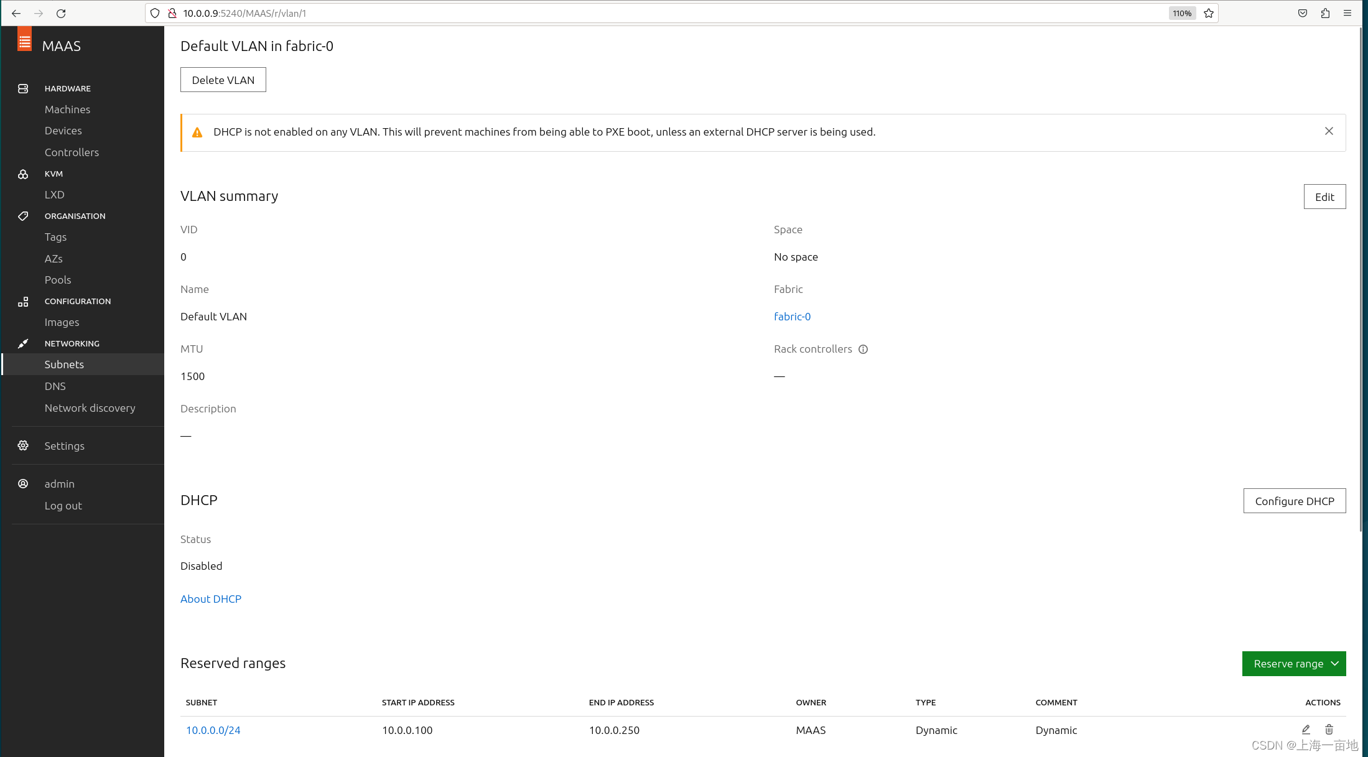Open Settings in sidebar

point(65,446)
